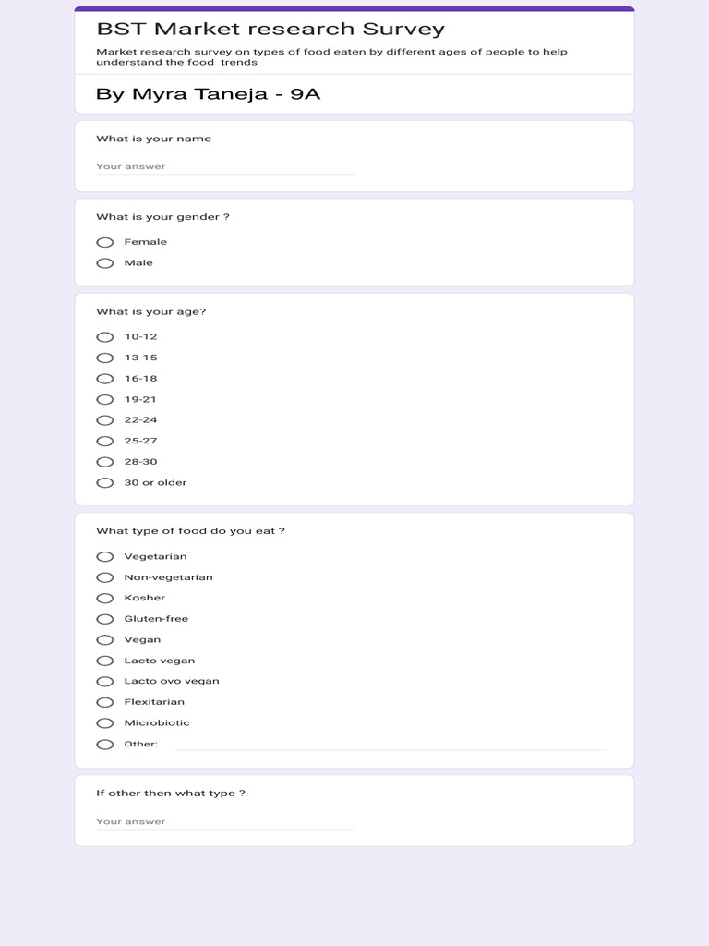Image resolution: width=709 pixels, height=946 pixels.
Task: Pick the 19-21 age option
Action: (x=105, y=399)
